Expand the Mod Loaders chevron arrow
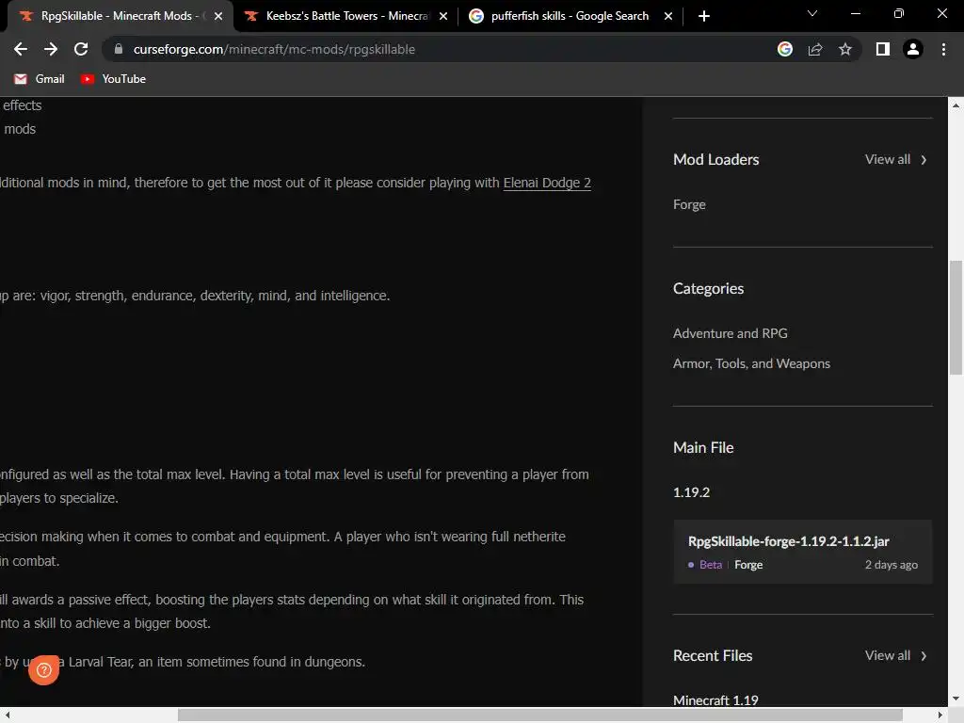 (924, 160)
